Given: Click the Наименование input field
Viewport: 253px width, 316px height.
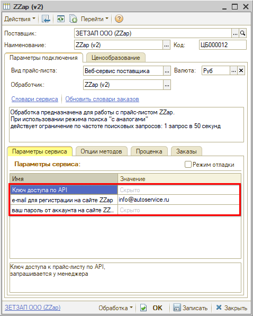Looking at the screenshot, I should pyautogui.click(x=119, y=45).
